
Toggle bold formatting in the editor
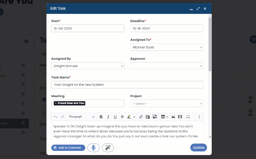[101, 117]
